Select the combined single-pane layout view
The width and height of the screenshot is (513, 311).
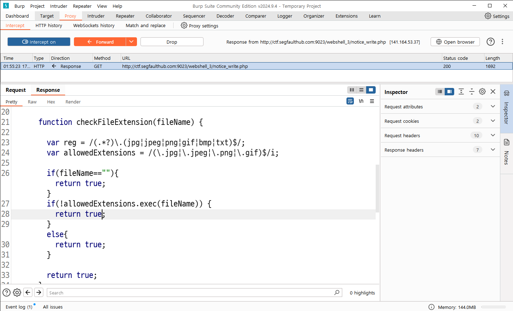click(371, 90)
